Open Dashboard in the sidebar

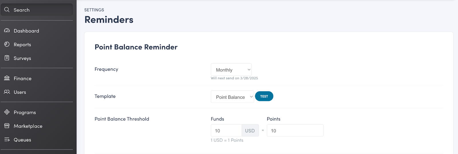coord(26,31)
